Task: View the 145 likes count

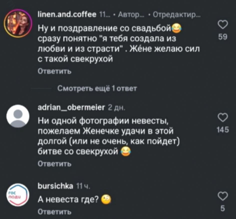Action: (x=223, y=130)
